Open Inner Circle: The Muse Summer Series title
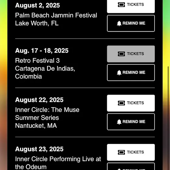 pos(47,114)
